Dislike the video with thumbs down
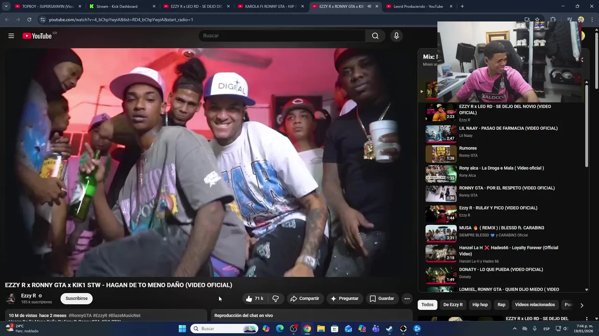 click(x=276, y=299)
